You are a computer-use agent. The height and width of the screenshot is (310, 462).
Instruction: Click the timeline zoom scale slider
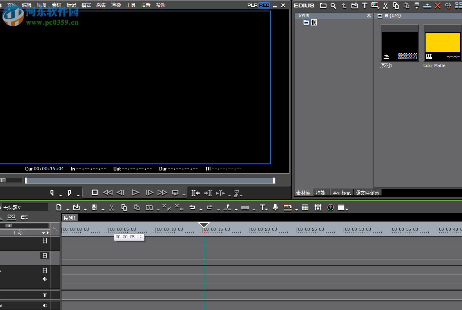click(x=9, y=226)
